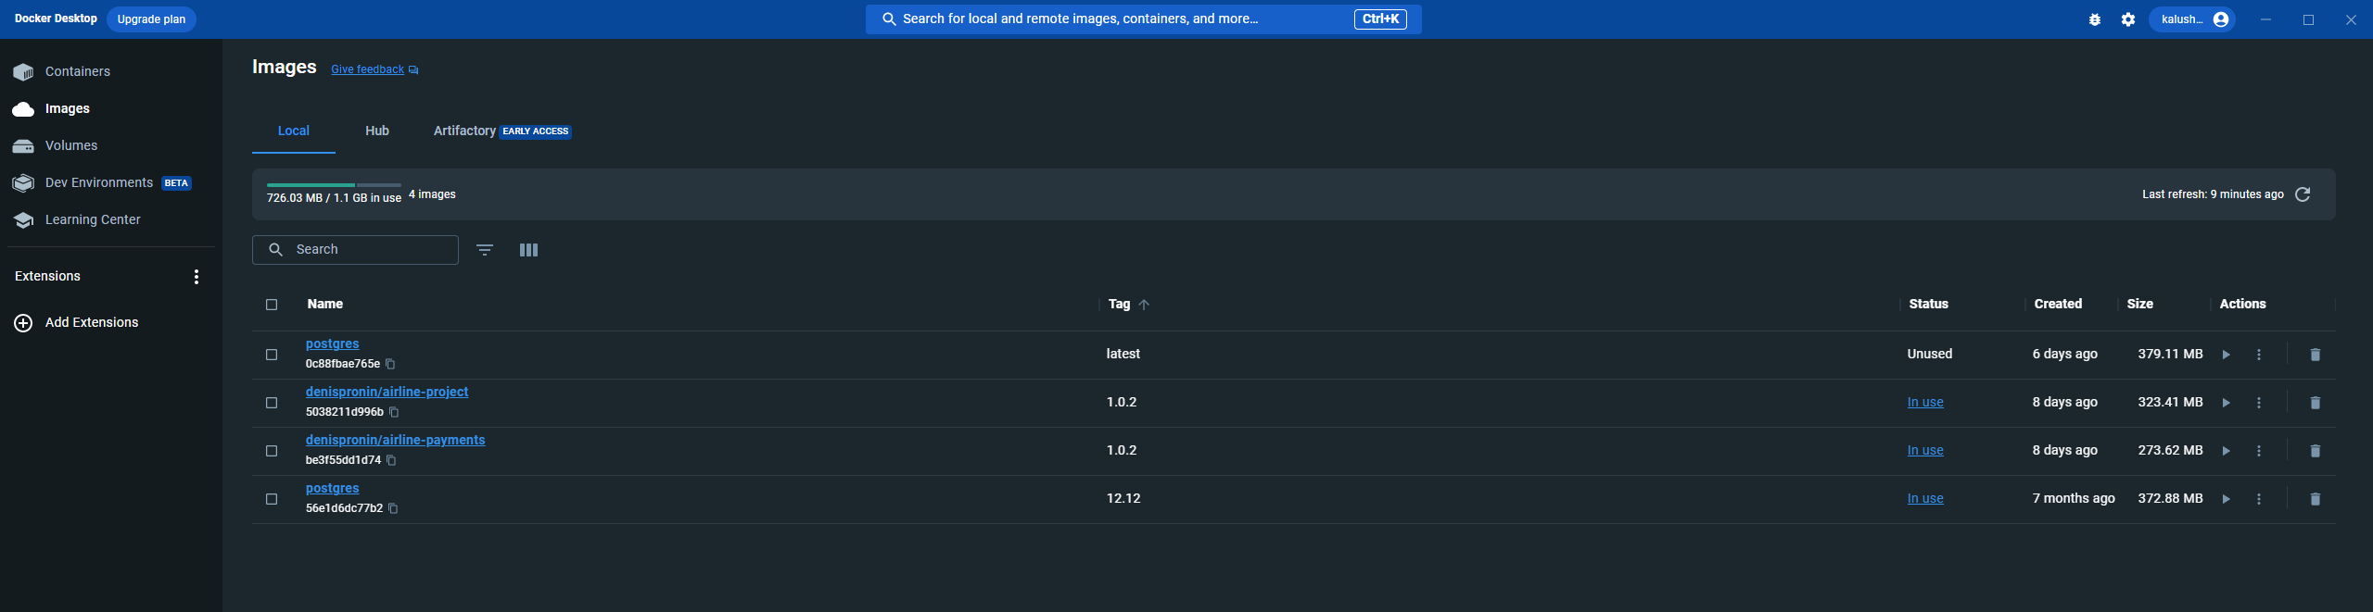Open the filter options icon

(485, 250)
